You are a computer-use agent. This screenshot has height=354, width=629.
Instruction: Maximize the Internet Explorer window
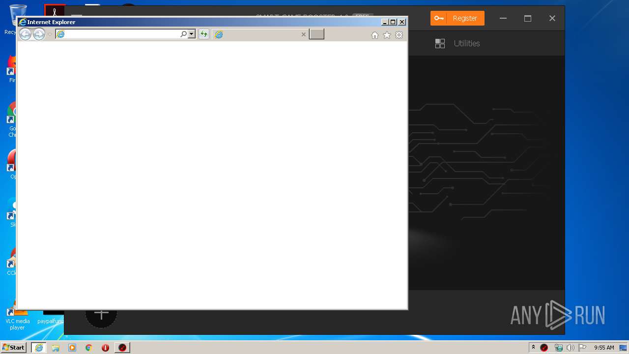[x=393, y=22]
